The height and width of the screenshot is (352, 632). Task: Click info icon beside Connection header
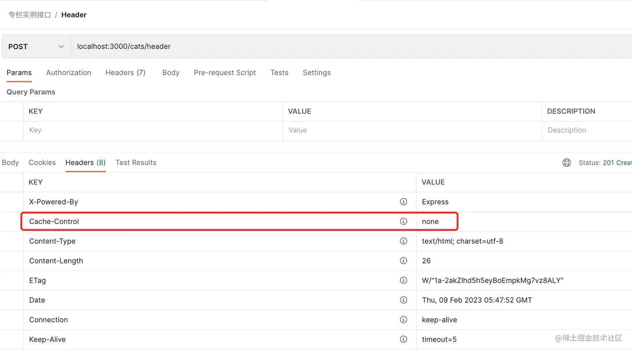(403, 320)
